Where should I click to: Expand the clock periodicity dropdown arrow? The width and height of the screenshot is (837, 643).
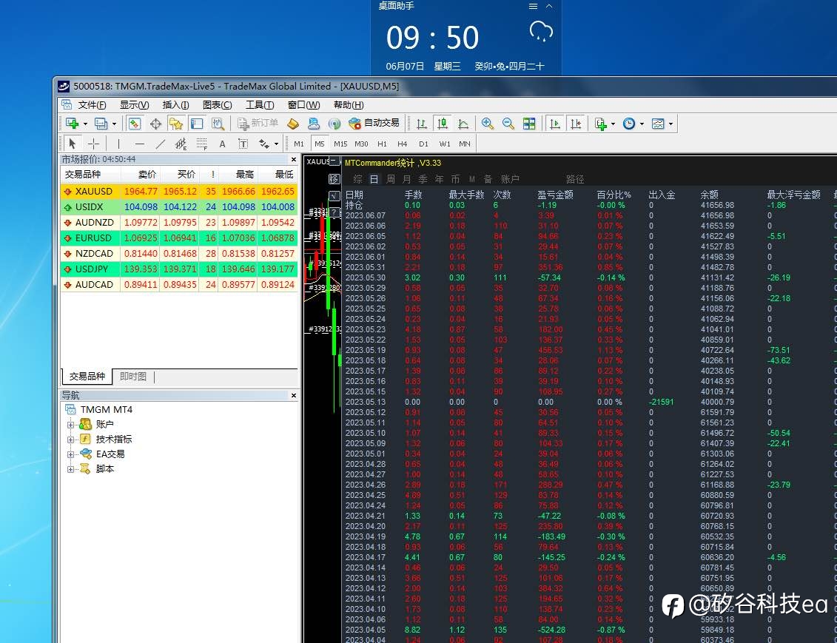(x=642, y=124)
